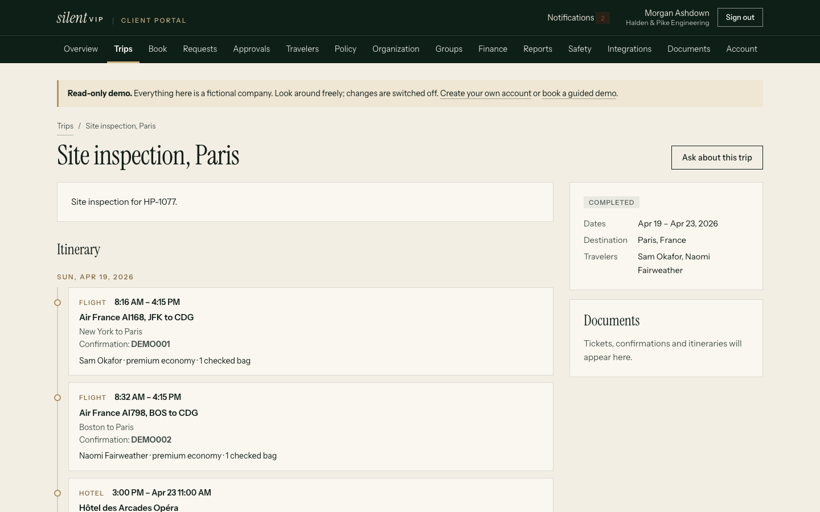Select confirmation code DEMO002
The height and width of the screenshot is (512, 820).
pos(151,440)
